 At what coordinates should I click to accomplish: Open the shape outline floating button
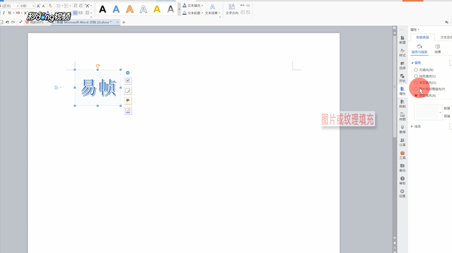[128, 110]
